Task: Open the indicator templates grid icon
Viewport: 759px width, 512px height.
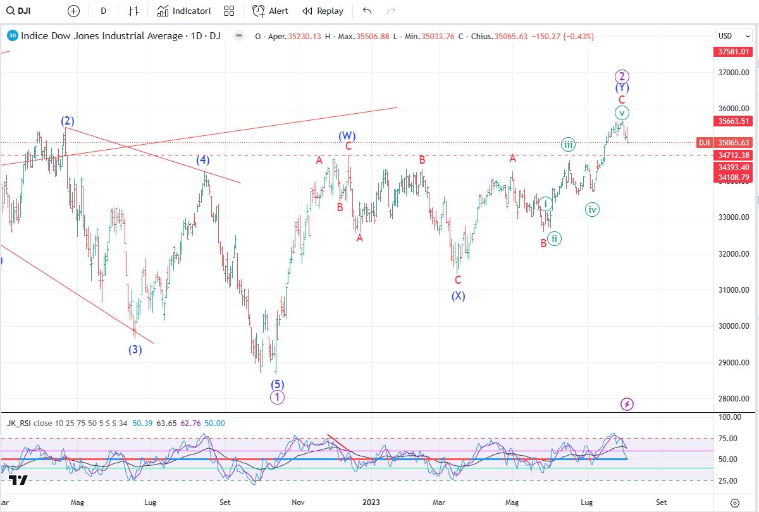Action: tap(229, 11)
